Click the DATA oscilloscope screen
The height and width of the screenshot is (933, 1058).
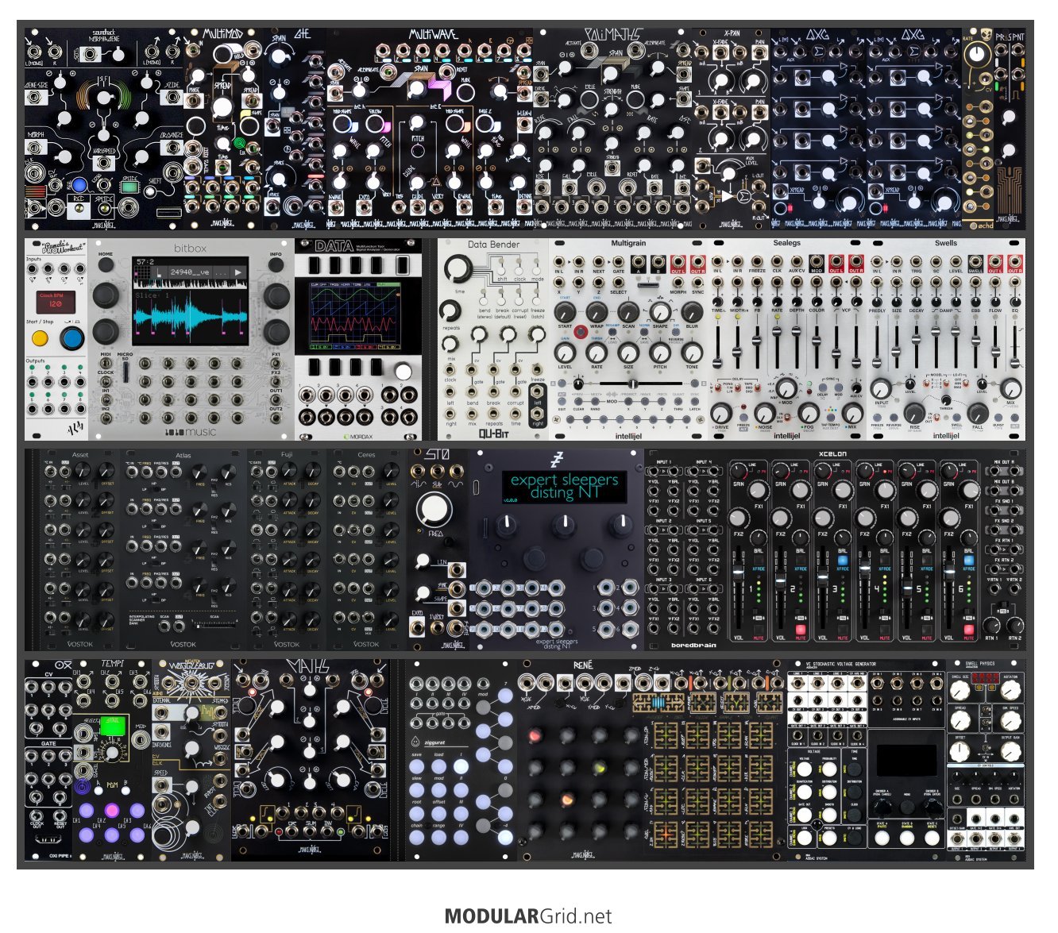[x=355, y=317]
